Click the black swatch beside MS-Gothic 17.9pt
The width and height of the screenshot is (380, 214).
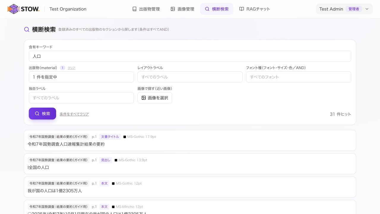point(125,137)
